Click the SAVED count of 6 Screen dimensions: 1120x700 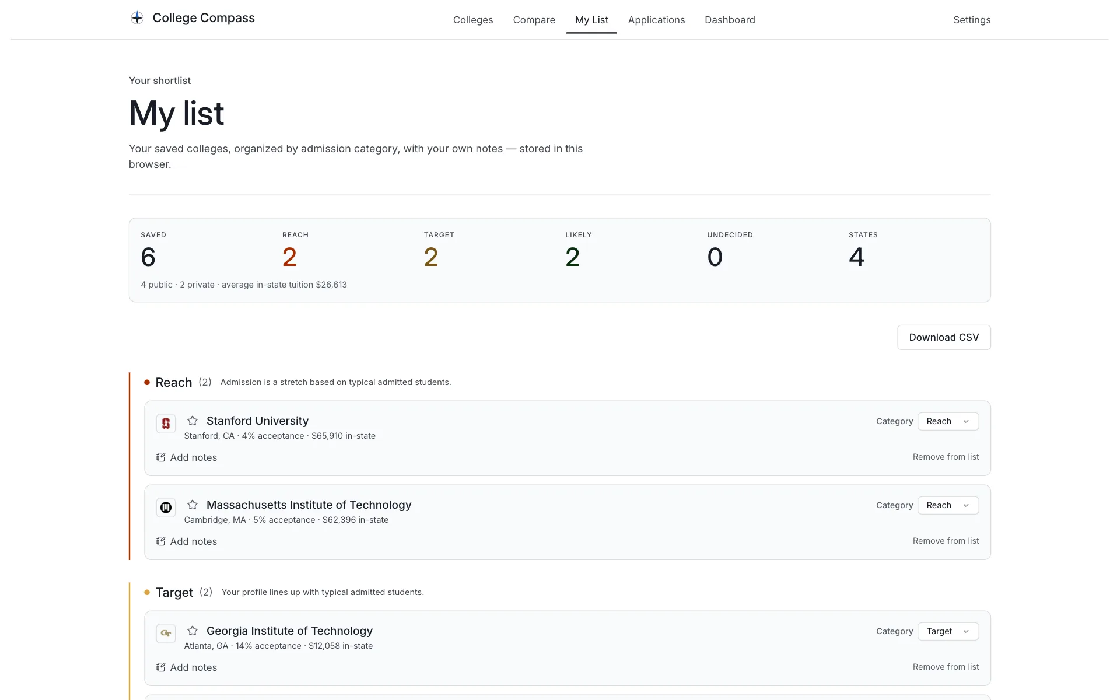[148, 257]
